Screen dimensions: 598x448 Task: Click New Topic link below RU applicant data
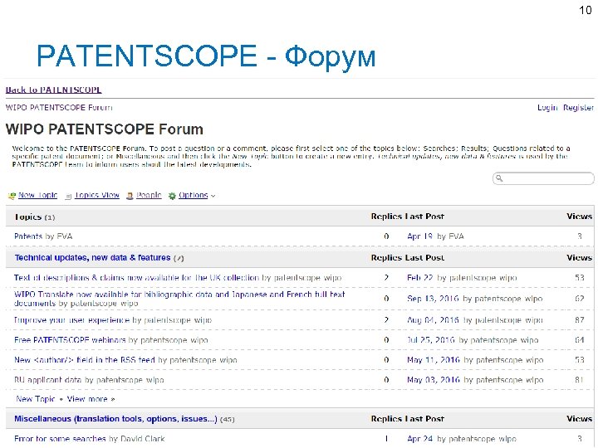point(36,399)
